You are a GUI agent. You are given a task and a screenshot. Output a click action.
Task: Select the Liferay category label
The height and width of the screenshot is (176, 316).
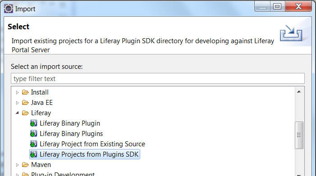pyautogui.click(x=41, y=113)
